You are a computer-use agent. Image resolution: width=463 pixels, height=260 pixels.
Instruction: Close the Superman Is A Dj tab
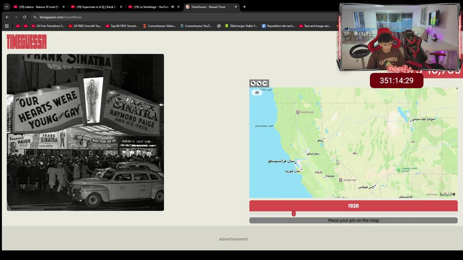pos(121,6)
